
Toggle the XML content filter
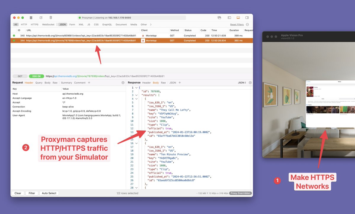click(81, 25)
